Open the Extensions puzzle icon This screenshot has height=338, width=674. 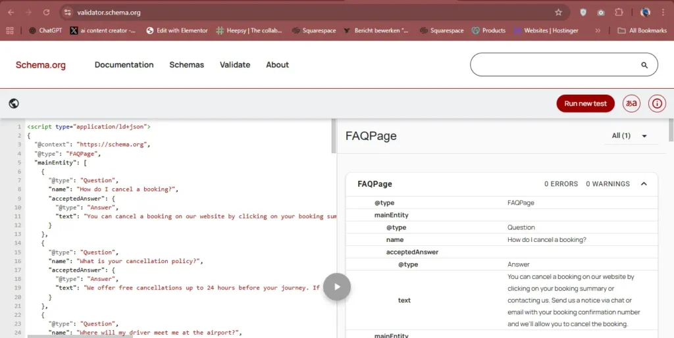[x=619, y=12]
